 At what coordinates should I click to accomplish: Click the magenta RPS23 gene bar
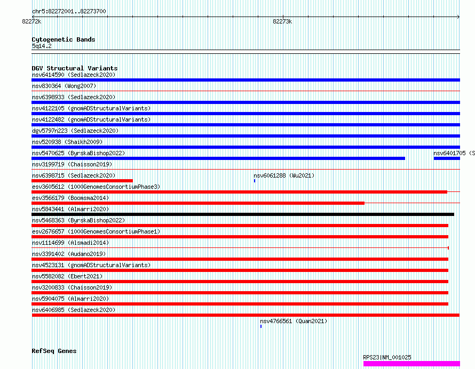point(411,364)
